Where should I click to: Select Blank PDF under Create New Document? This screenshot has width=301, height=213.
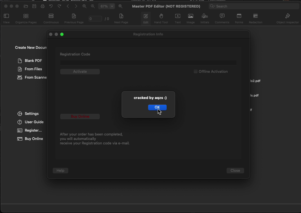(x=33, y=61)
